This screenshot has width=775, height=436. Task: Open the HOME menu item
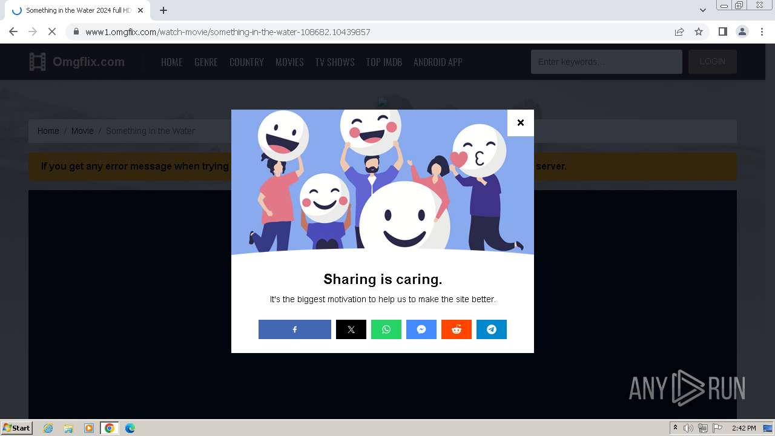pos(172,62)
